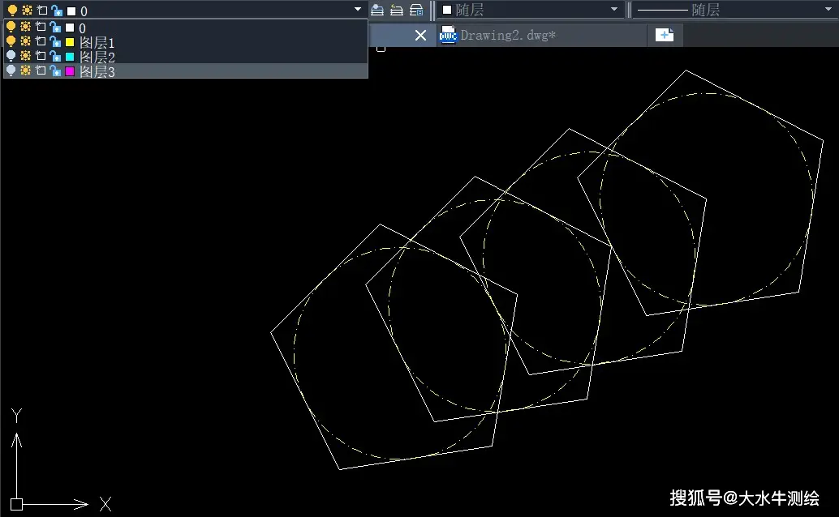Click the current layer's lock icon in toolbar
Screen dimensions: 839x517
click(x=57, y=11)
